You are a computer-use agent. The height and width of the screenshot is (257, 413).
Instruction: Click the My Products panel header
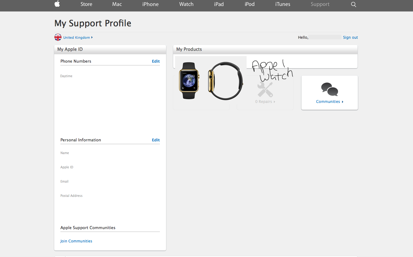click(x=265, y=50)
